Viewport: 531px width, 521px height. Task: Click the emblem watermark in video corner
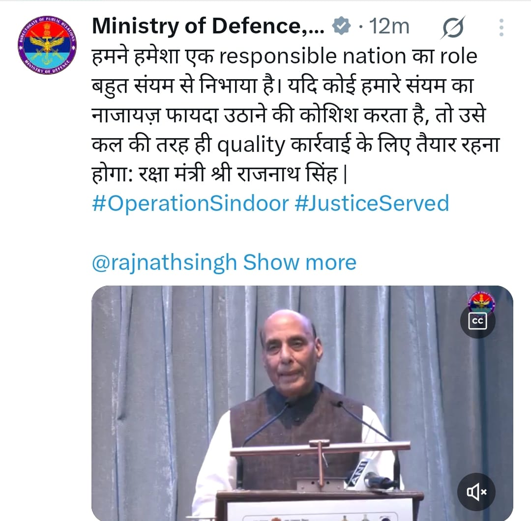[x=481, y=301]
